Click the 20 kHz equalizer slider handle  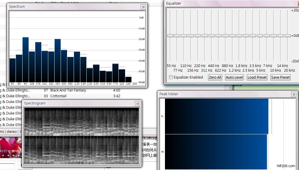coord(287,36)
